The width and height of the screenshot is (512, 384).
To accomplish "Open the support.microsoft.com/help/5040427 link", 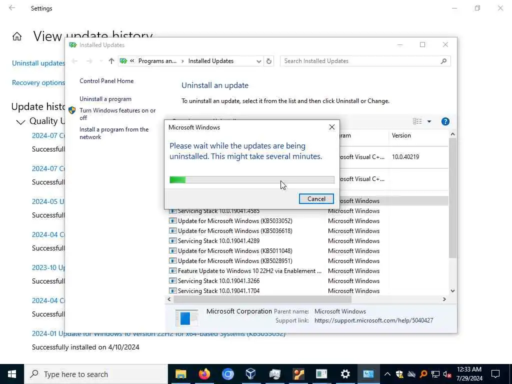I will [x=373, y=320].
